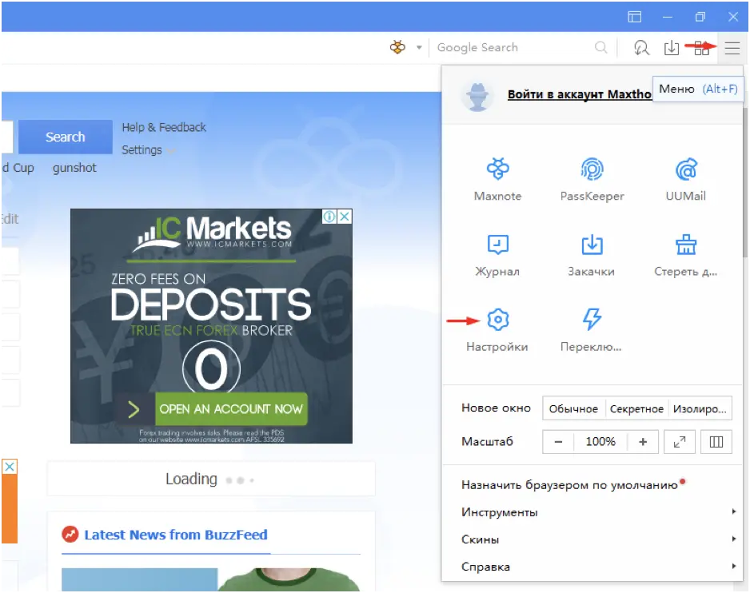Select the Настройки settings gear
This screenshot has height=593, width=750.
(497, 328)
